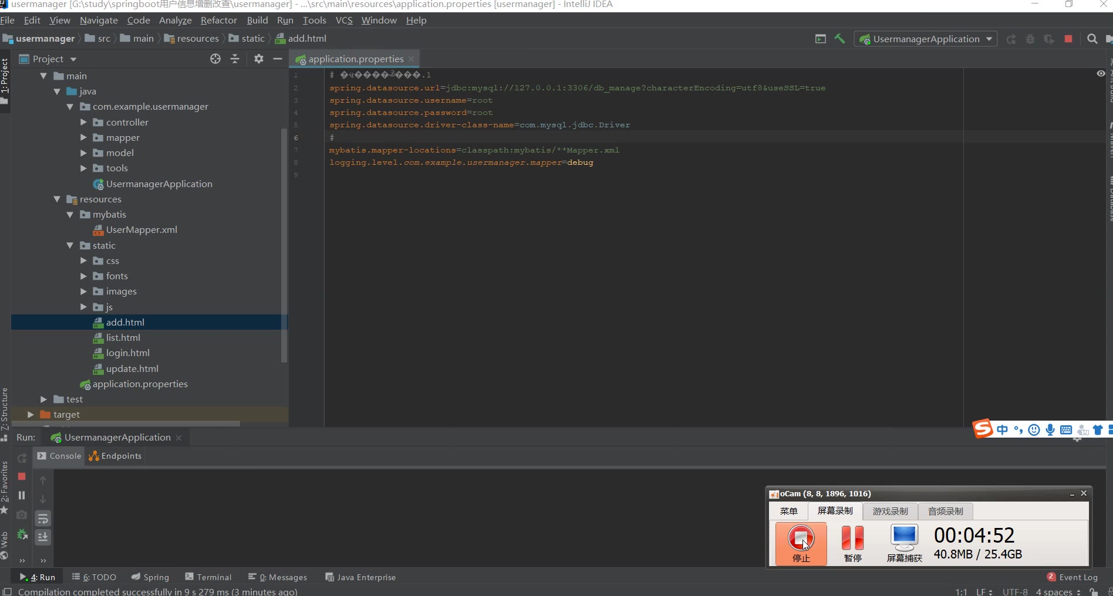This screenshot has height=596, width=1113.
Task: Collapse all nodes in Project panel
Action: coord(235,59)
